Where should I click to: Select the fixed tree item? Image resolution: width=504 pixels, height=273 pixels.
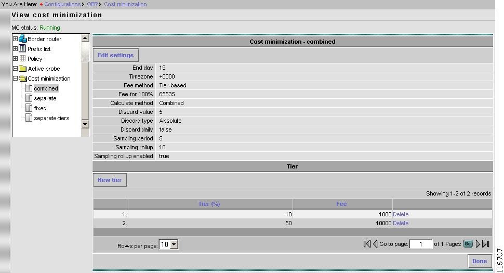pyautogui.click(x=40, y=108)
